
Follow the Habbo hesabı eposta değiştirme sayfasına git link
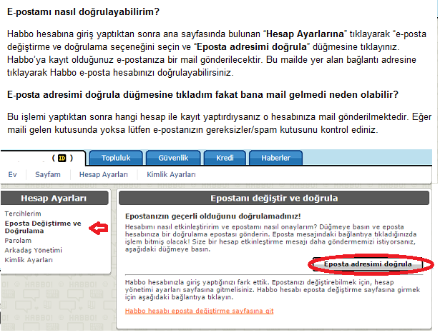[x=199, y=311]
